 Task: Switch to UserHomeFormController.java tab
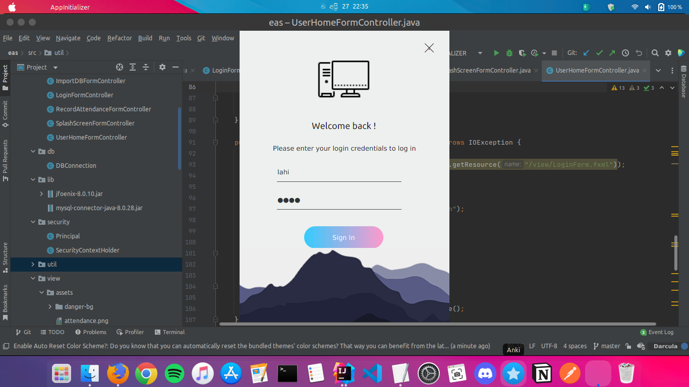coord(597,71)
